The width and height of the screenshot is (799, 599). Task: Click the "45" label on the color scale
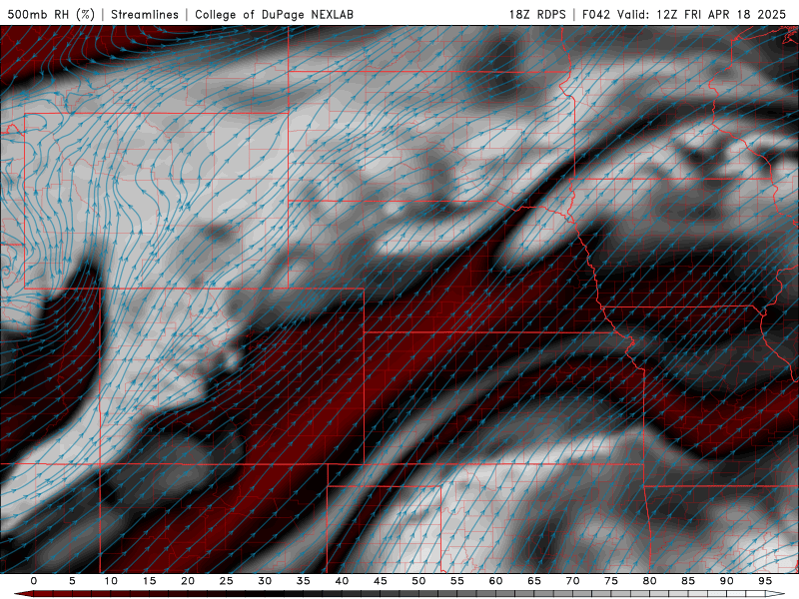click(x=381, y=581)
